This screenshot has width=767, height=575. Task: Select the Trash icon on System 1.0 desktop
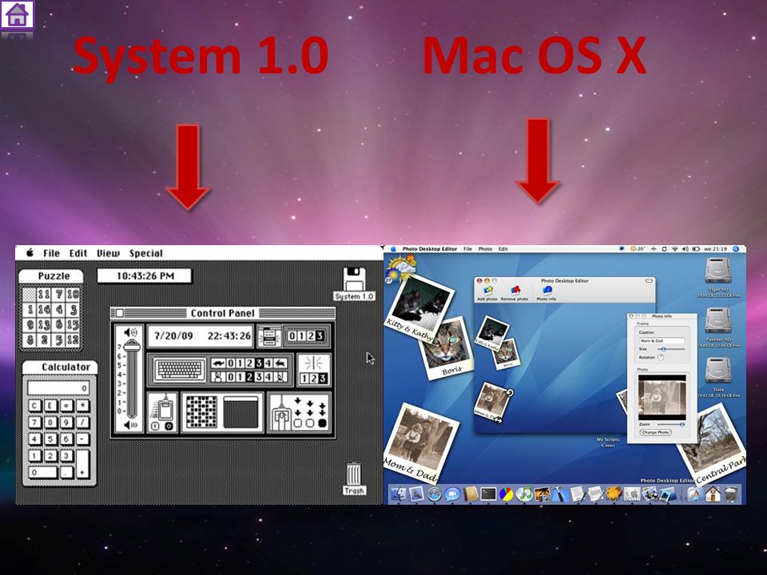point(354,479)
